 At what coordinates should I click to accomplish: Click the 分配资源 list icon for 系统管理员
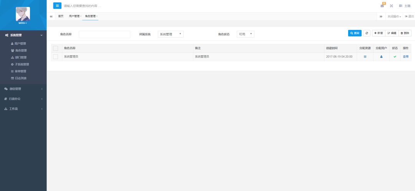pos(365,56)
